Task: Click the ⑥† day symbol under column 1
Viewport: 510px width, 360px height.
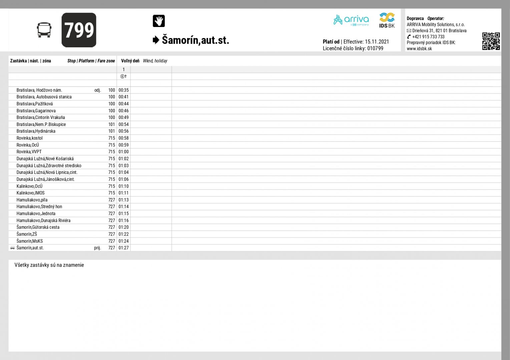Action: (x=123, y=76)
